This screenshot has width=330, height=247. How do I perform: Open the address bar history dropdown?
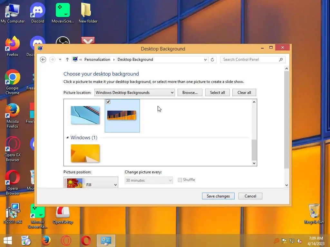click(x=205, y=59)
